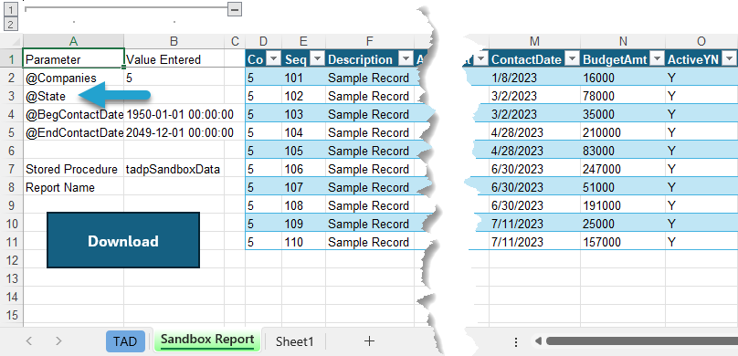Screen dimensions: 738x356
Task: Select the contact date 1/8/2023 cell
Action: click(534, 78)
